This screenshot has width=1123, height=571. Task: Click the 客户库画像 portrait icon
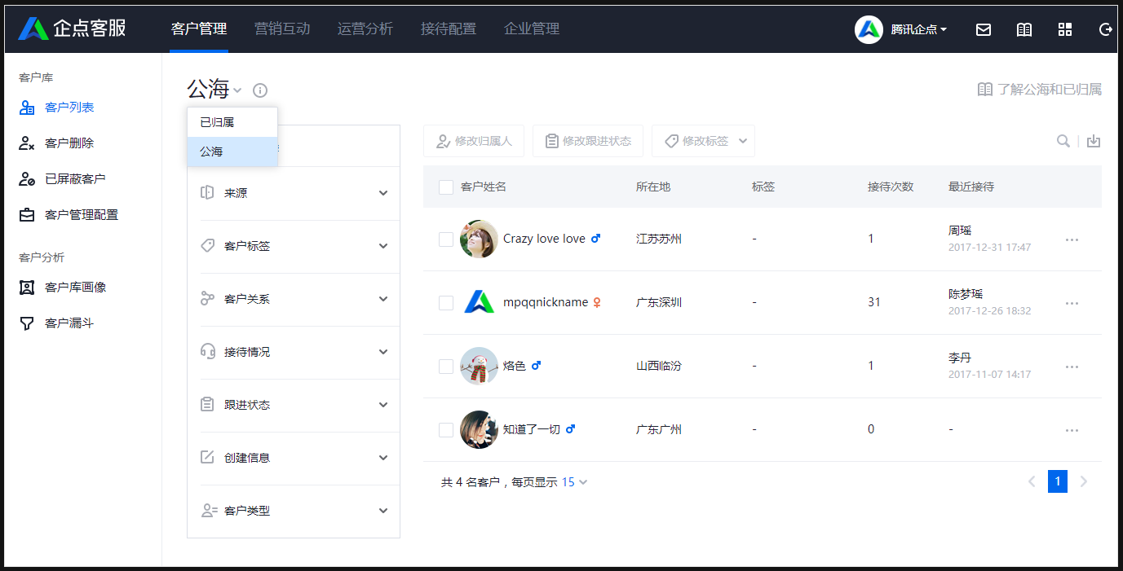click(x=27, y=288)
